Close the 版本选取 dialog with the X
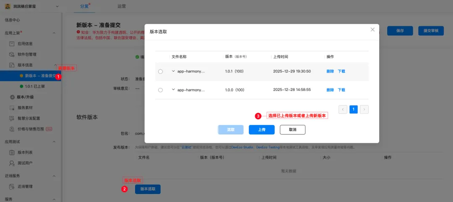This screenshot has width=453, height=202. pos(373,29)
